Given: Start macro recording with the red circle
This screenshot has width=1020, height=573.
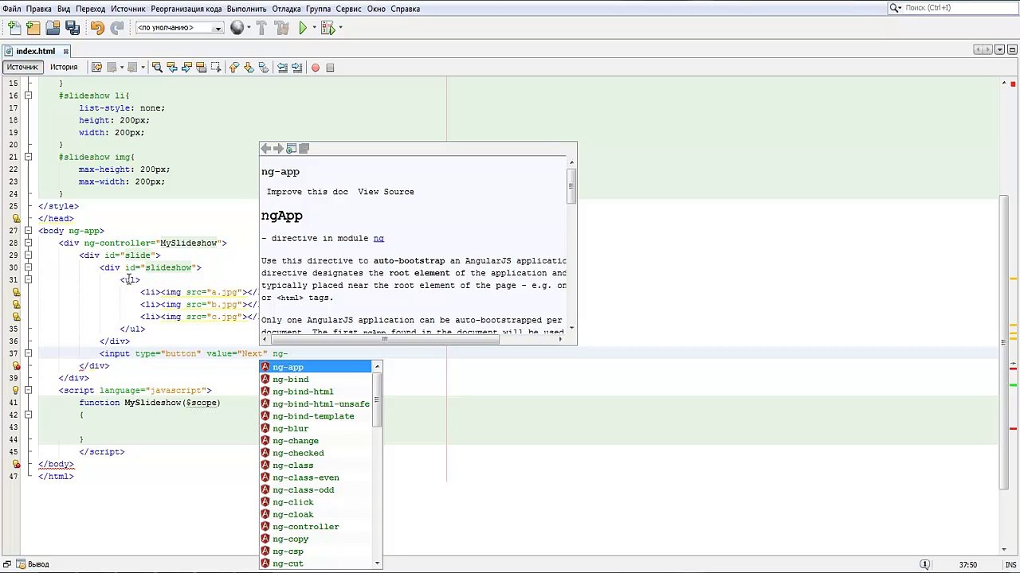Looking at the screenshot, I should coord(316,68).
